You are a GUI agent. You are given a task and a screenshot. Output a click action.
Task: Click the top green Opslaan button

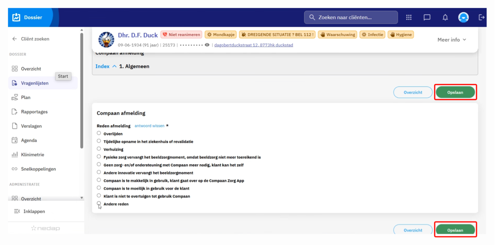[x=455, y=92]
